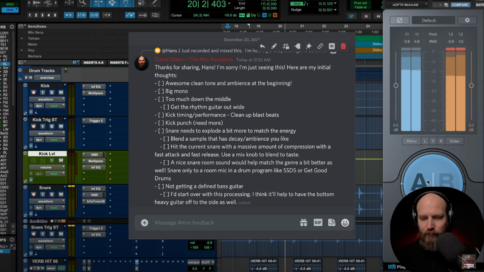
Task: Click return to zero transport button
Action: point(366,16)
